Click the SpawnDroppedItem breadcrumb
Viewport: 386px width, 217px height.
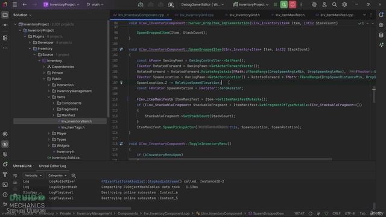coord(266,213)
